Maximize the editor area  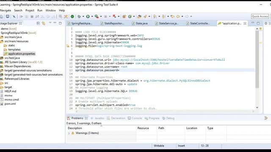258,23
